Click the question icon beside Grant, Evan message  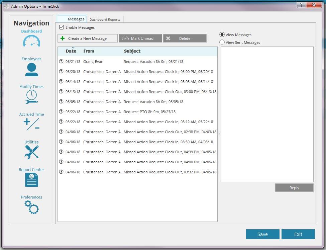61,62
